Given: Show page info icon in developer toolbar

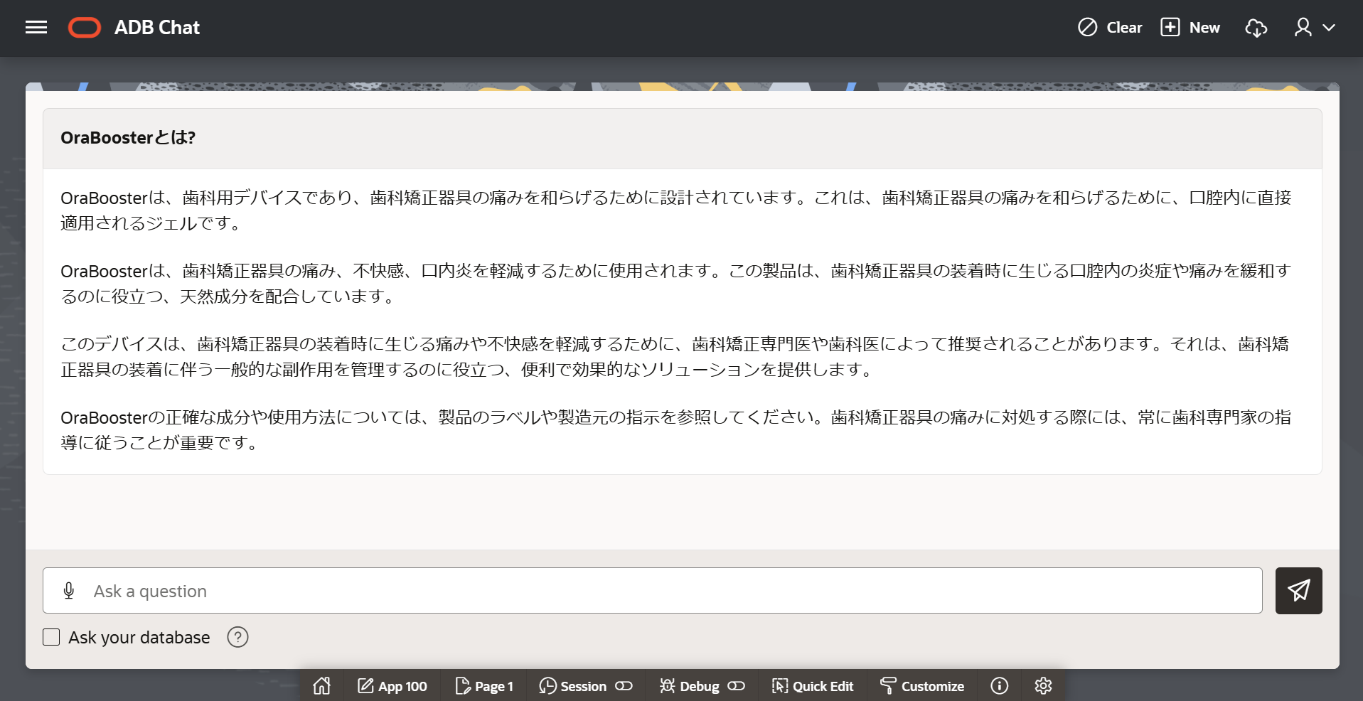Looking at the screenshot, I should click(999, 686).
